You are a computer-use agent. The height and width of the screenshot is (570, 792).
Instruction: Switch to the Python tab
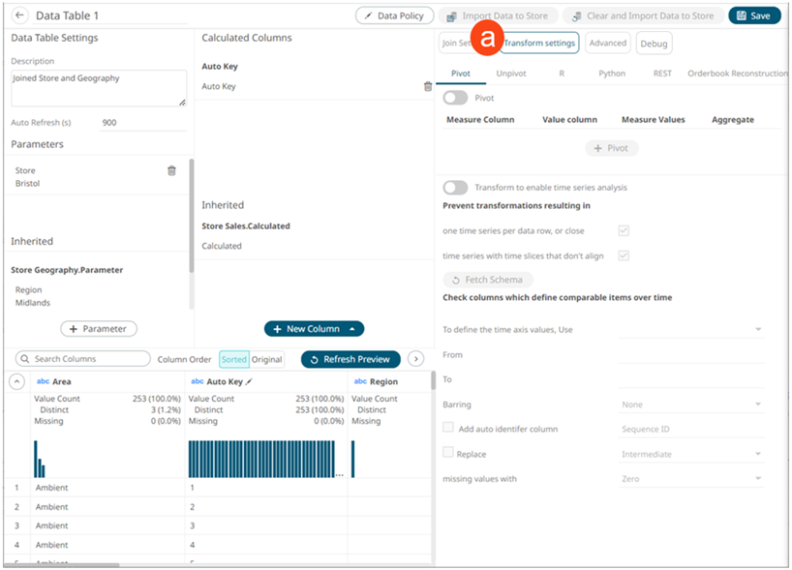[x=611, y=74]
